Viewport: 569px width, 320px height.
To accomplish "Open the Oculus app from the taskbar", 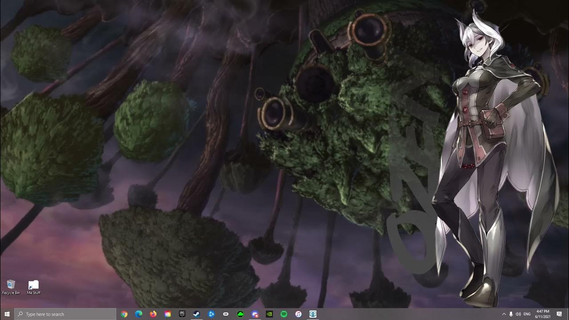I will point(226,314).
